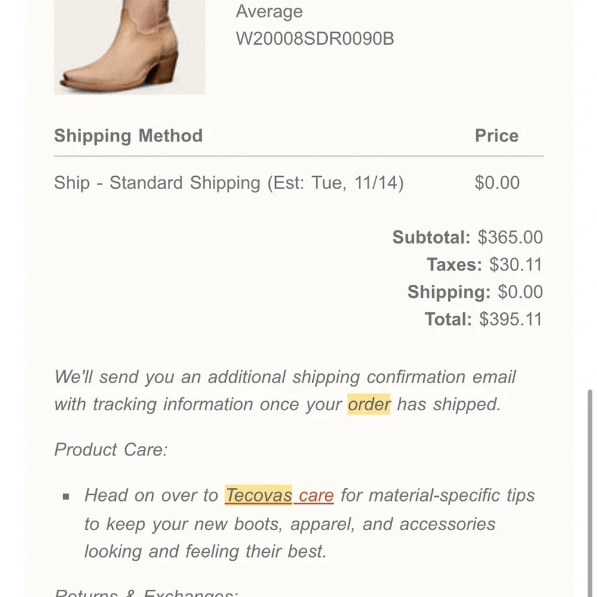
Task: Click the SKU code W20008SDR0090B
Action: click(315, 39)
